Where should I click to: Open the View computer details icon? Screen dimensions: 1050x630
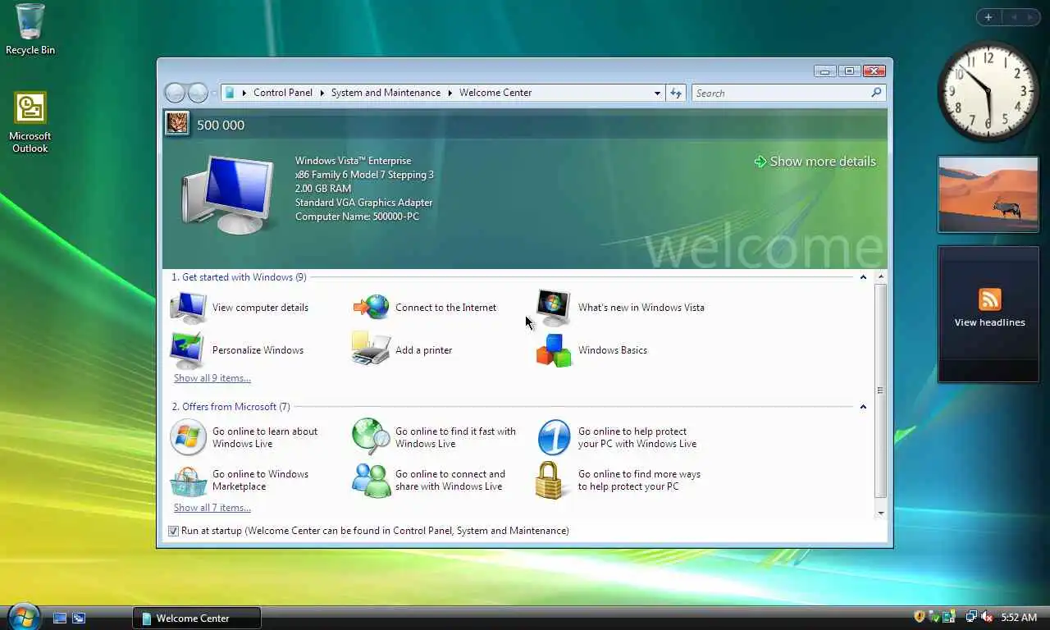click(189, 308)
